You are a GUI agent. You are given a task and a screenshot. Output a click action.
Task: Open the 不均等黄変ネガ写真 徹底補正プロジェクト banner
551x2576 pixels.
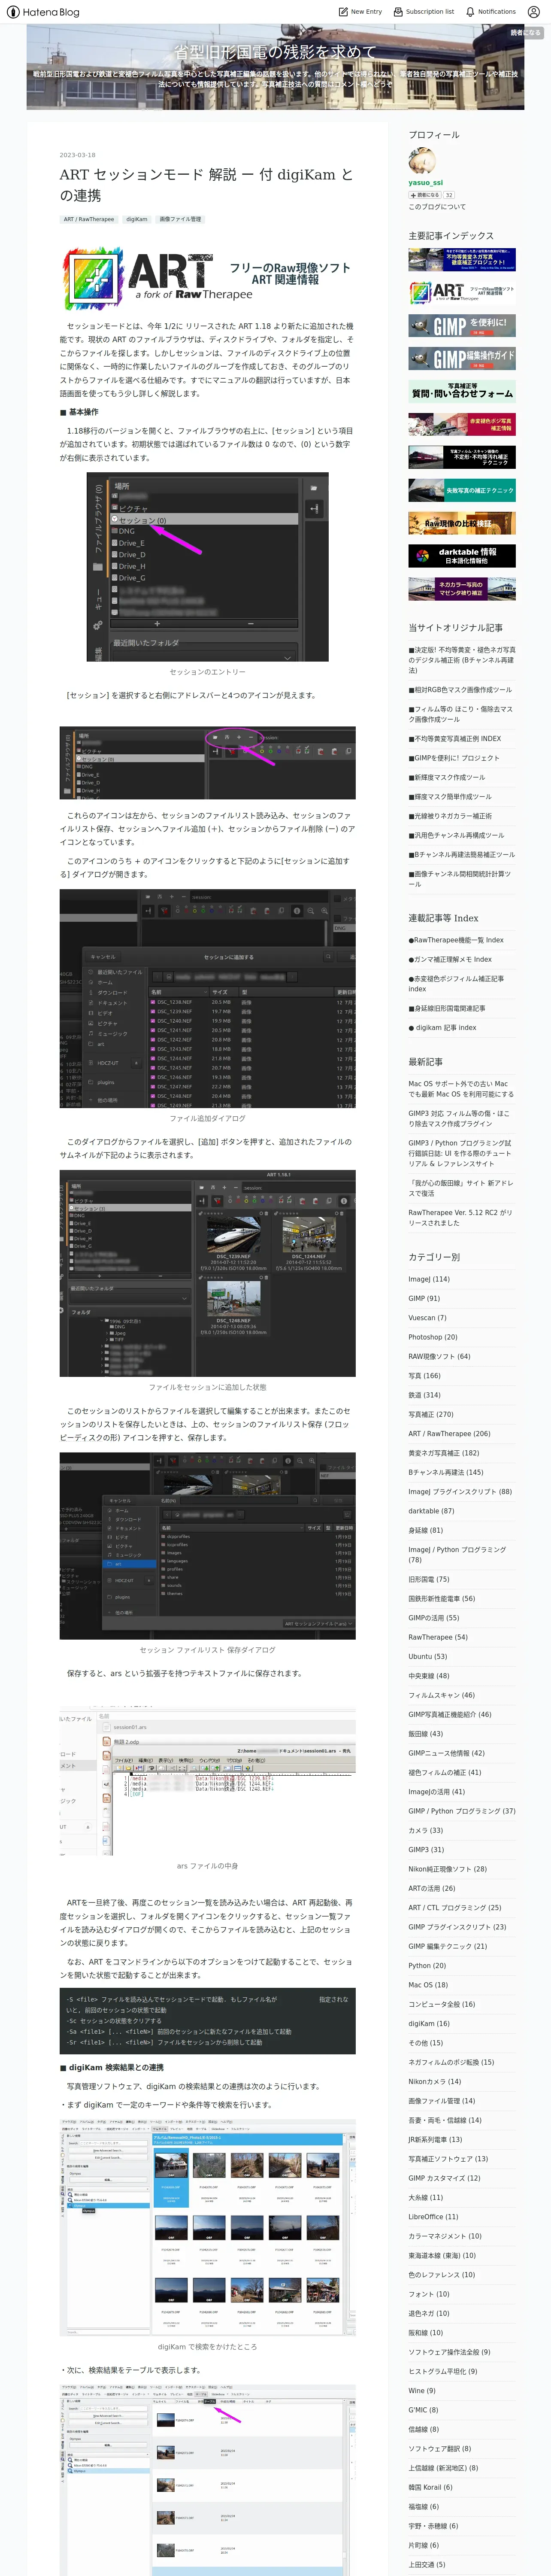click(462, 260)
